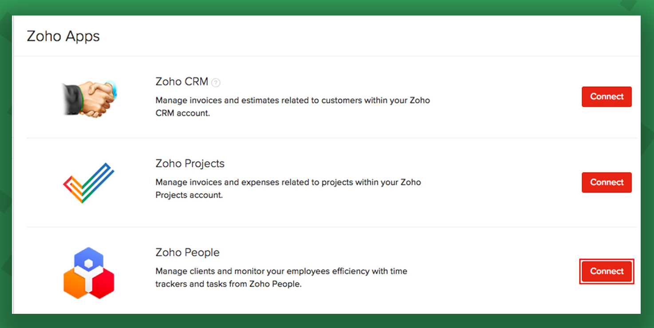Image resolution: width=654 pixels, height=328 pixels.
Task: Click the 'CRM account.' text line
Action: coord(182,113)
